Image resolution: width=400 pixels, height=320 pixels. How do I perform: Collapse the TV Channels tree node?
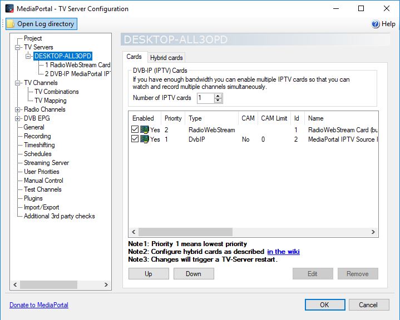coord(17,83)
